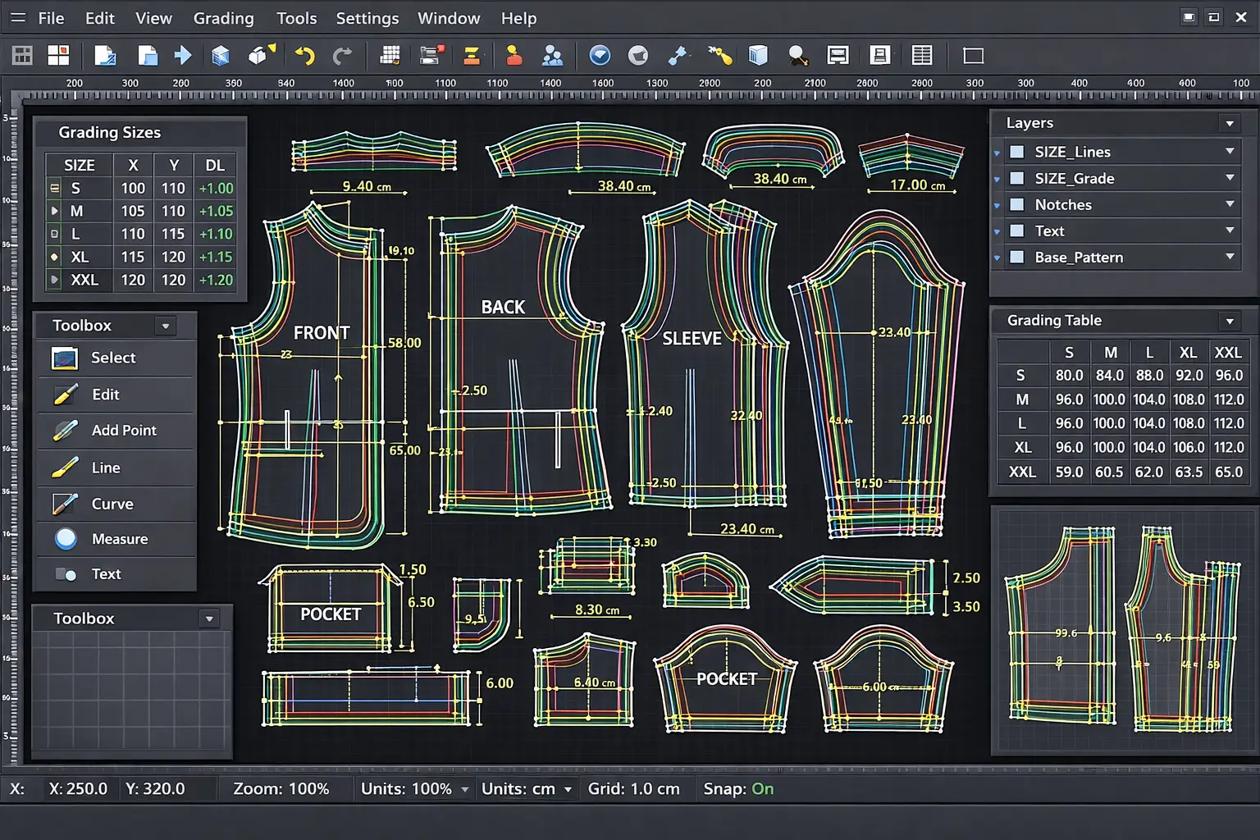The height and width of the screenshot is (840, 1260).
Task: Open the Units cm dropdown
Action: tap(568, 789)
